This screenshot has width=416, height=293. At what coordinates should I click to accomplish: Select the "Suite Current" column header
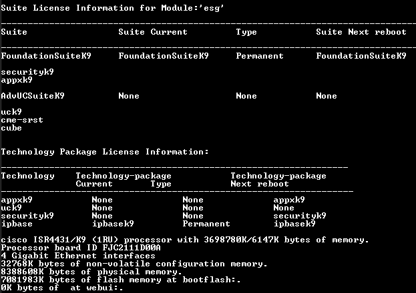[x=153, y=32]
